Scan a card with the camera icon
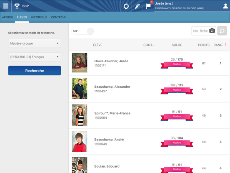 point(212,31)
